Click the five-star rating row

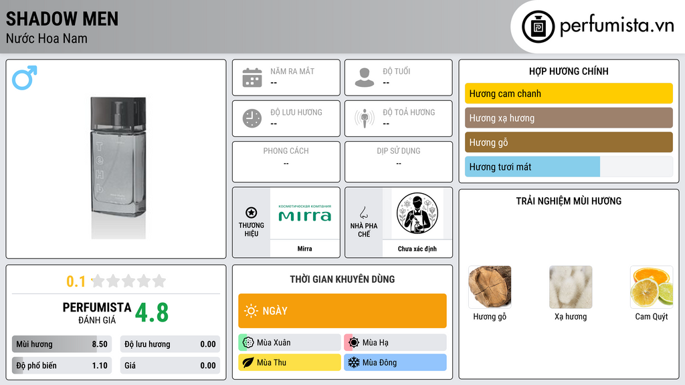128,281
